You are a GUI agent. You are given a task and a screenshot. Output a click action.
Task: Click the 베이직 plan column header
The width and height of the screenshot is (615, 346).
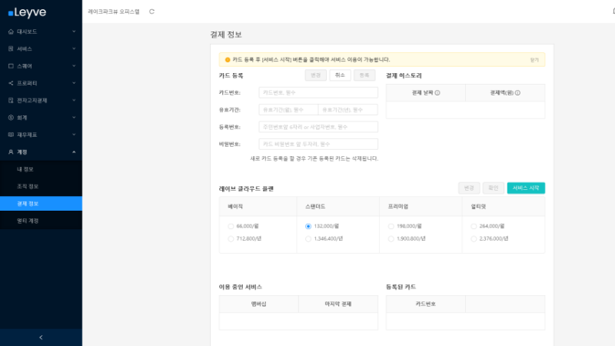(258, 206)
